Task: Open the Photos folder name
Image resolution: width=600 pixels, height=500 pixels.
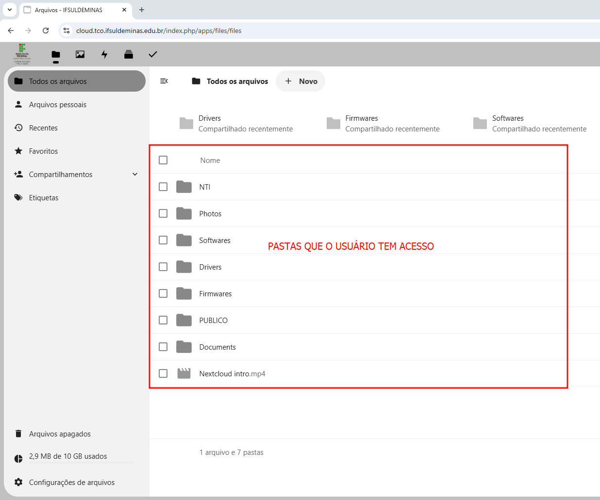Action: [x=210, y=213]
